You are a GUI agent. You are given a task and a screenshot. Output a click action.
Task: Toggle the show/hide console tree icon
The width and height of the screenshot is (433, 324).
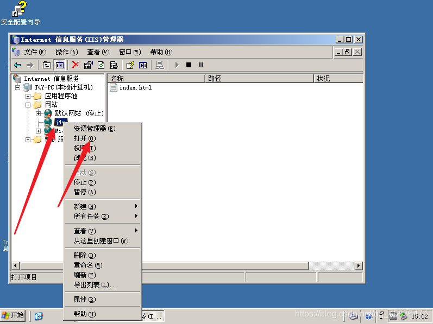click(60, 65)
